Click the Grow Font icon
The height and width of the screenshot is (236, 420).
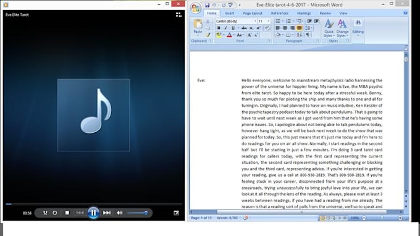pos(250,35)
